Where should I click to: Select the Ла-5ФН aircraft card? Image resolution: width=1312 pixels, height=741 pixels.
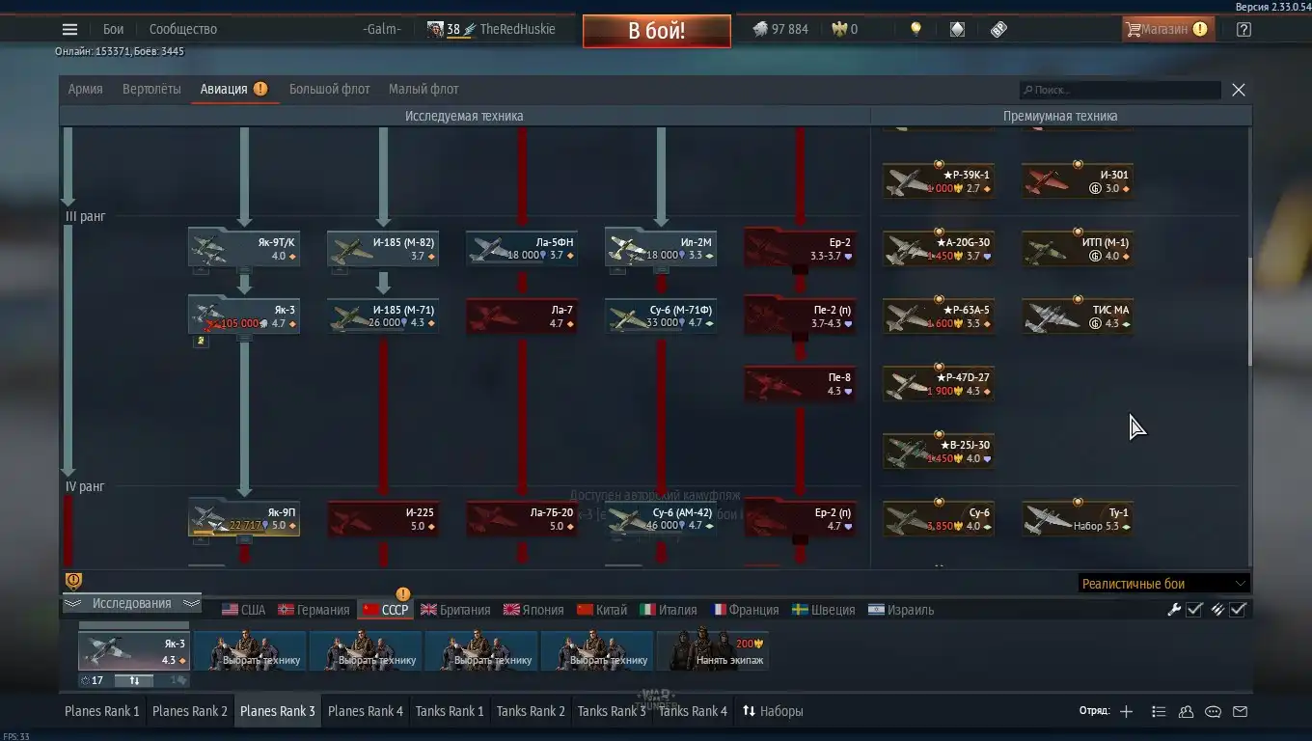tap(522, 248)
